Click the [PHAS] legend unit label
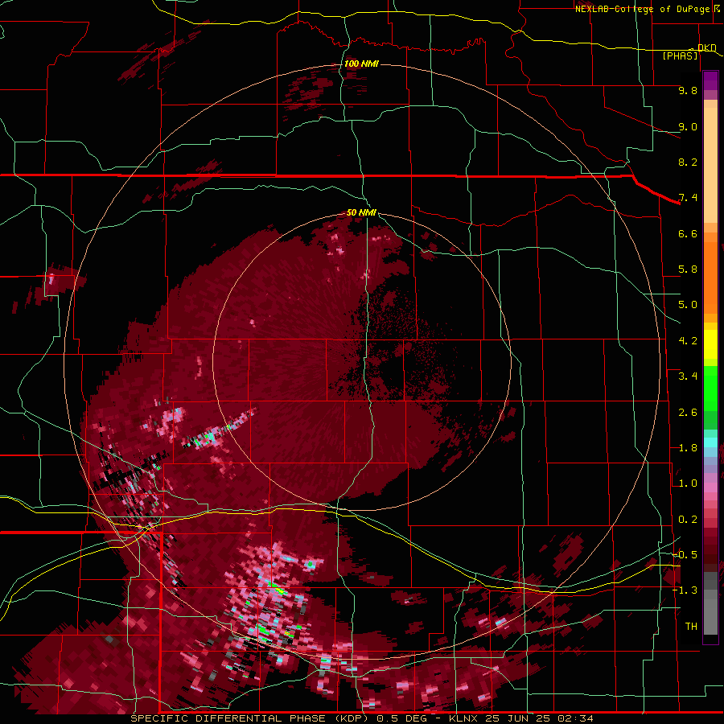 (681, 56)
